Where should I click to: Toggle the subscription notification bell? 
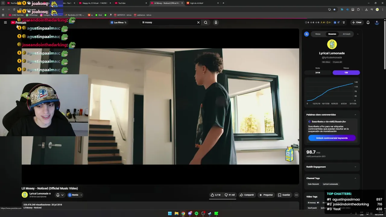(58, 195)
